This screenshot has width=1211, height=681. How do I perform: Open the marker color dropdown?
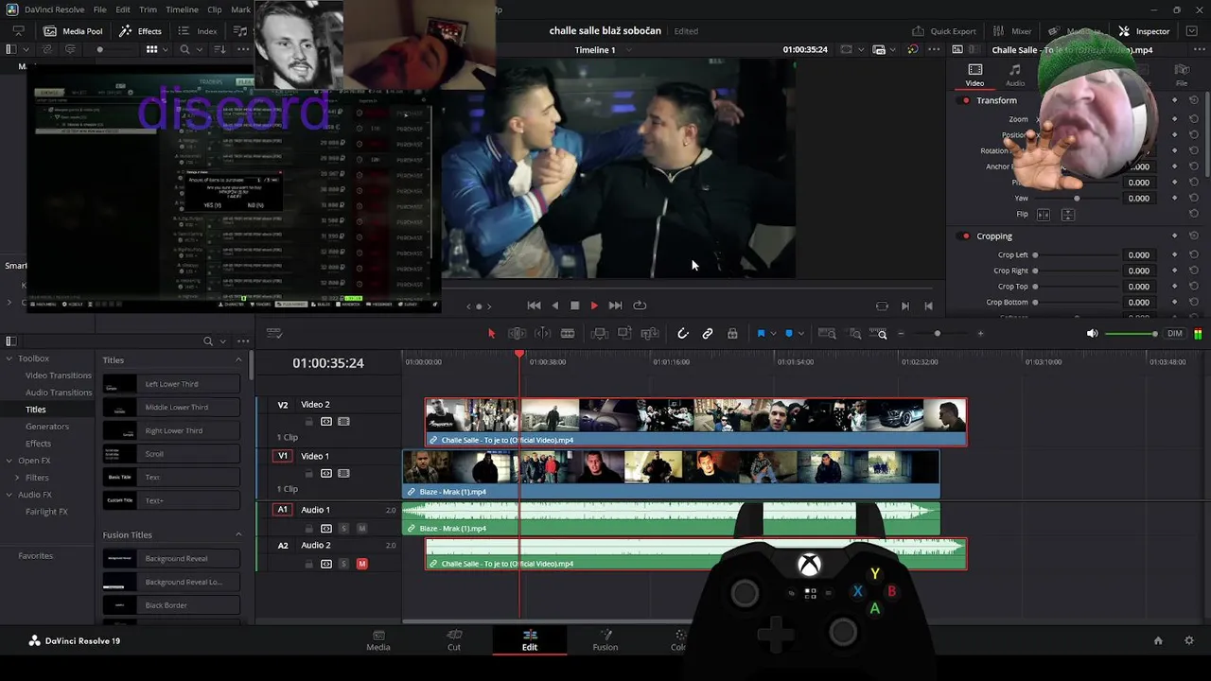(801, 334)
